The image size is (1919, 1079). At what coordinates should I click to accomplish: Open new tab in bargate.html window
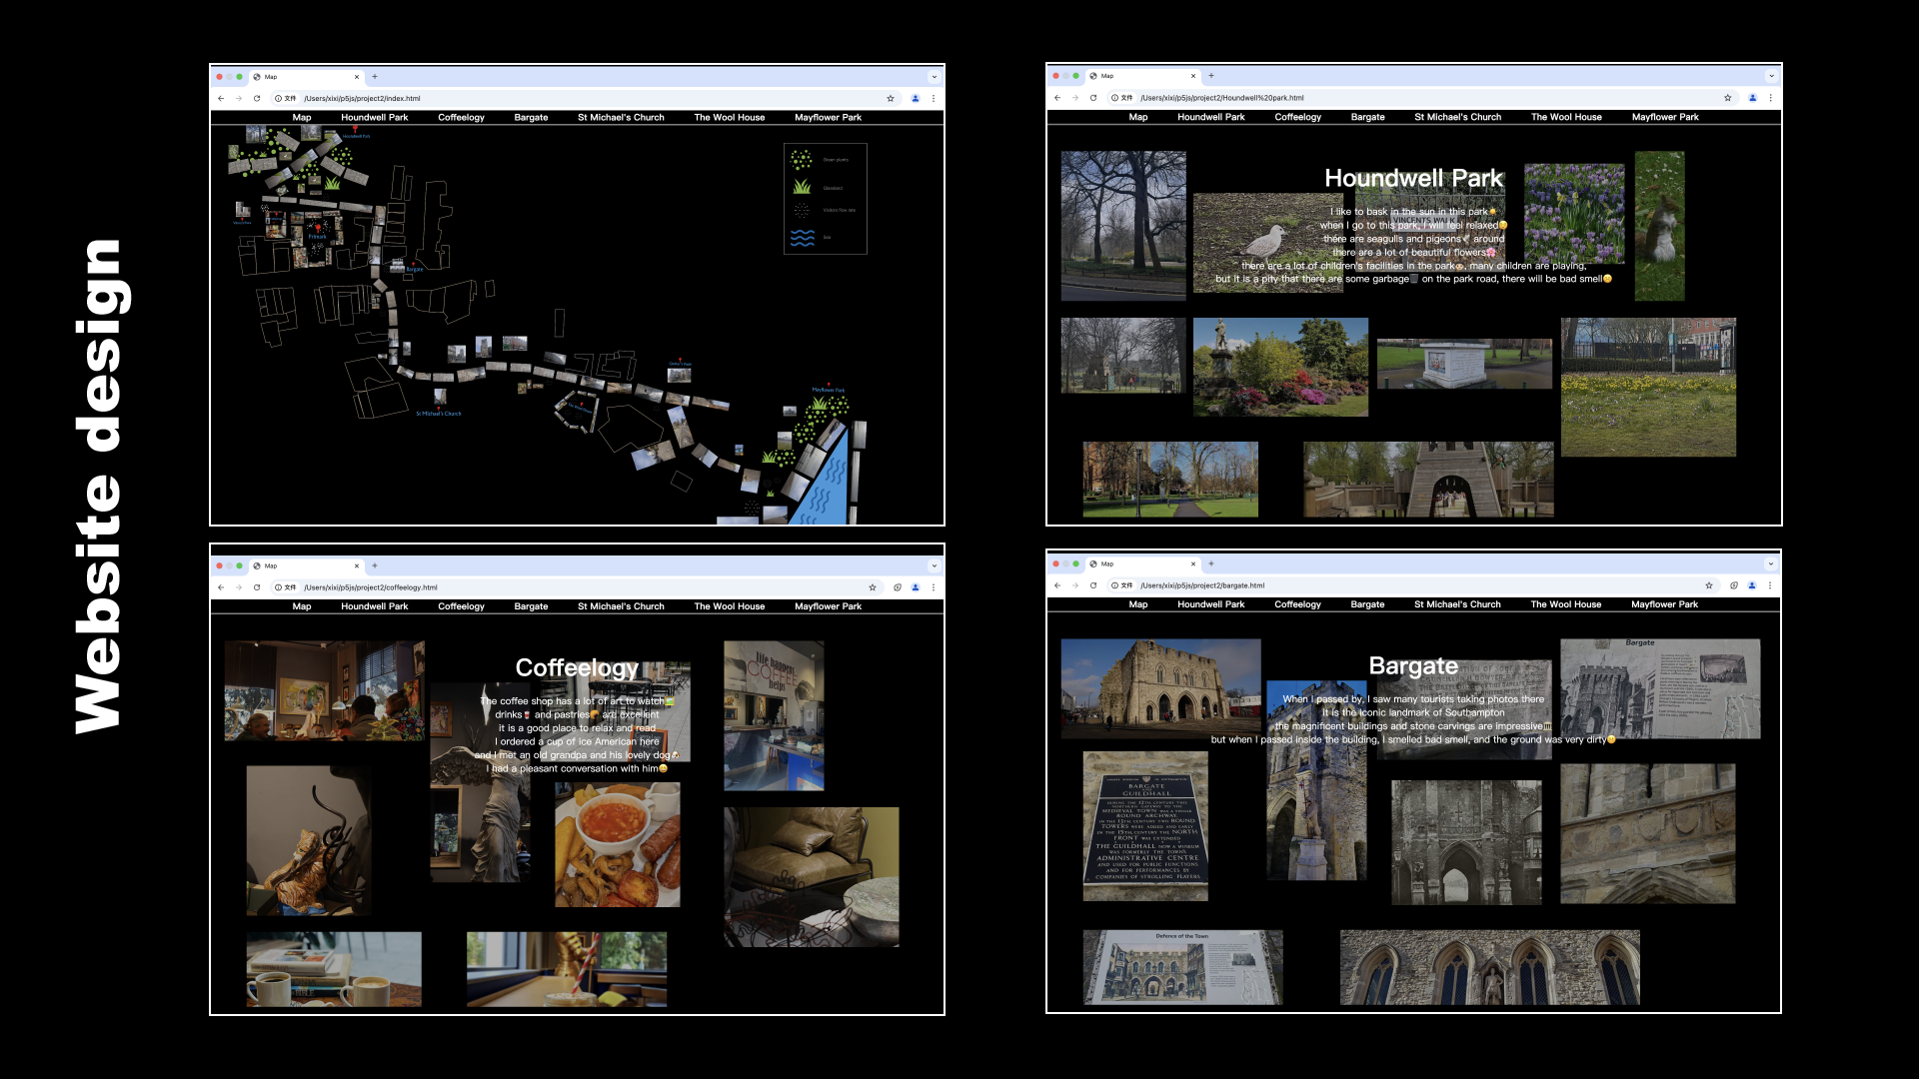coord(1211,563)
